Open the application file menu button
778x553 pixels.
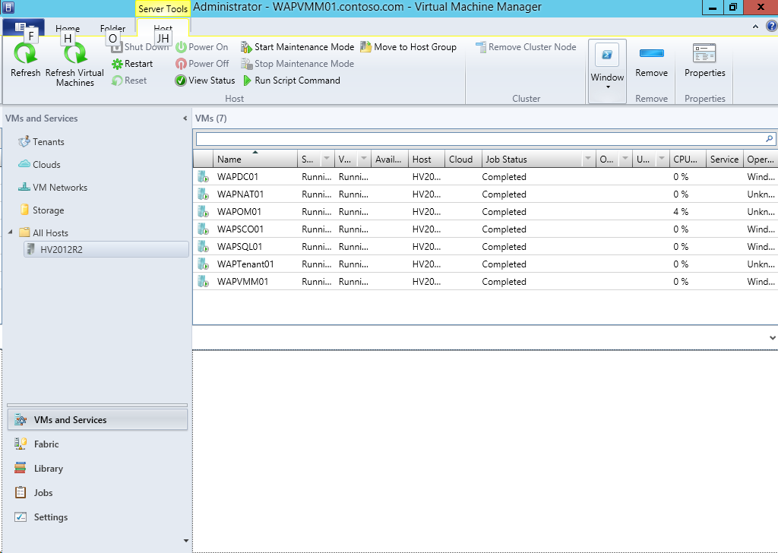[24, 27]
